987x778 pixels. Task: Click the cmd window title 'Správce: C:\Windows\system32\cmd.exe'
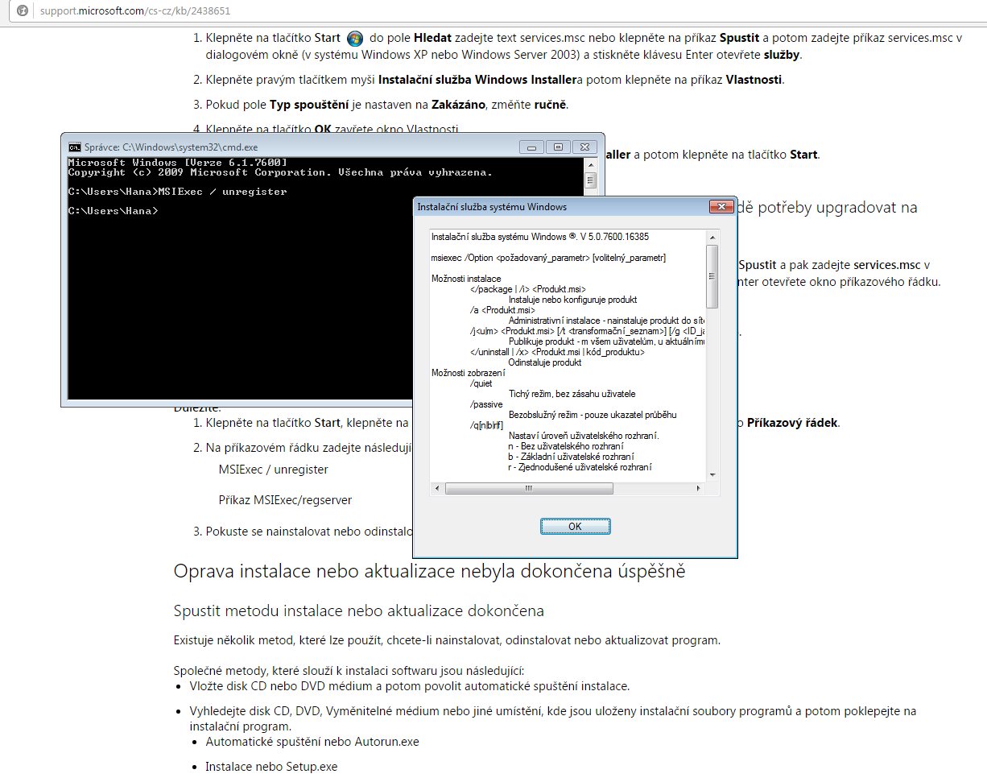[x=171, y=147]
